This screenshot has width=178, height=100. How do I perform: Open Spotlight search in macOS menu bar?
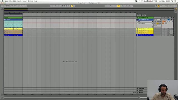click(x=172, y=1)
